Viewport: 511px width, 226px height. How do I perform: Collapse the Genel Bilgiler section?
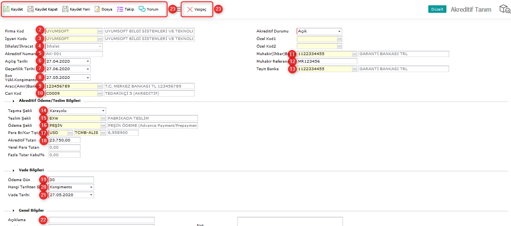pos(14,211)
